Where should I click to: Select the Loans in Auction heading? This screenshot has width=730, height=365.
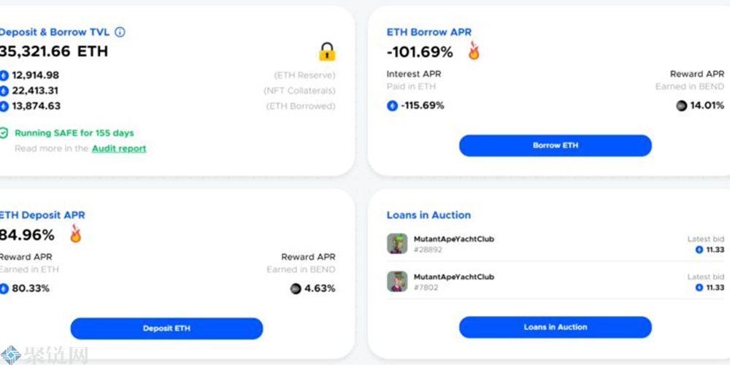pos(429,215)
